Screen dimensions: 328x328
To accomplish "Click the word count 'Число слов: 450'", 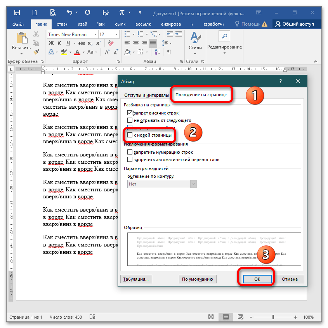I will click(66, 317).
